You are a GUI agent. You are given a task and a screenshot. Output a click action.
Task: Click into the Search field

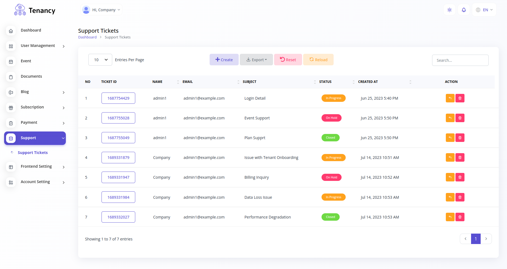(460, 60)
